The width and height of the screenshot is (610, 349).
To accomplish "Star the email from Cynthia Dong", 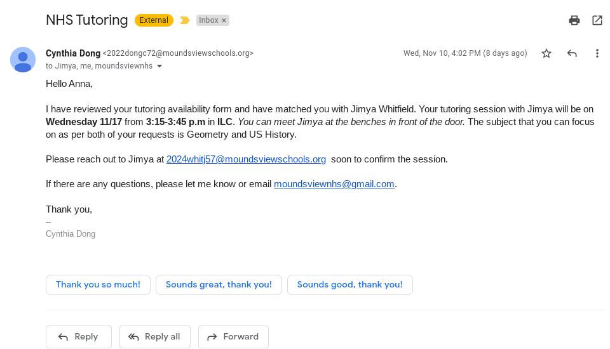I will coord(546,53).
